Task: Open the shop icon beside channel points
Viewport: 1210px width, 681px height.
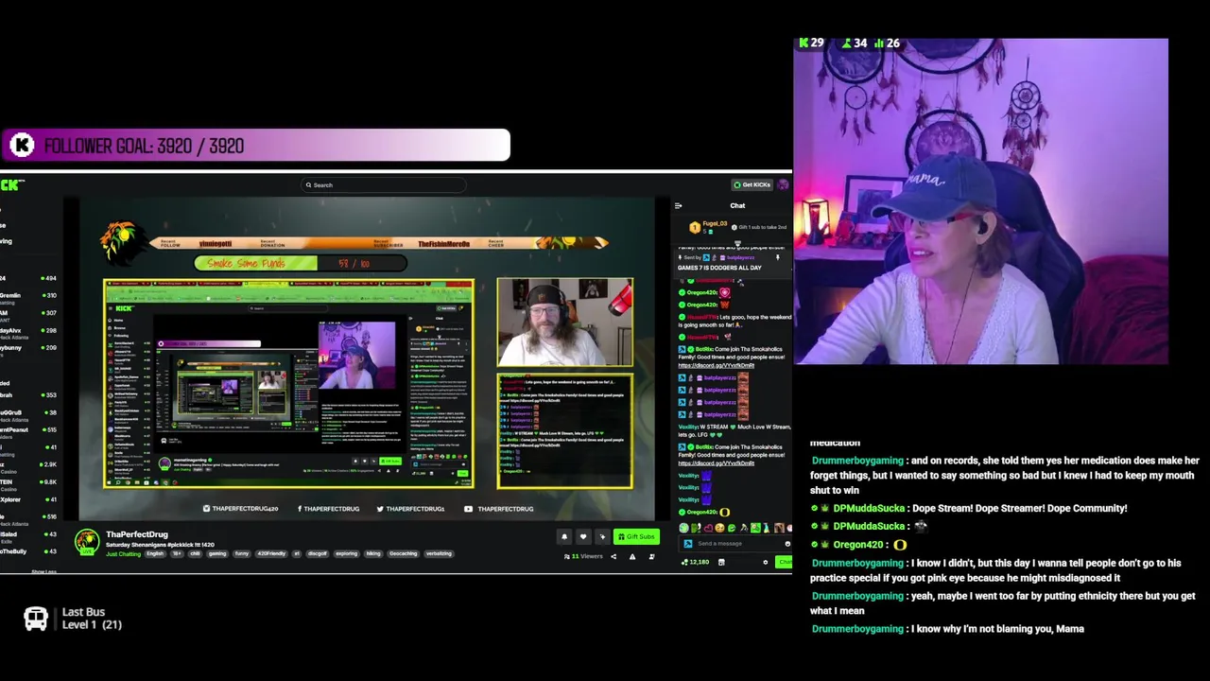Action: point(721,562)
